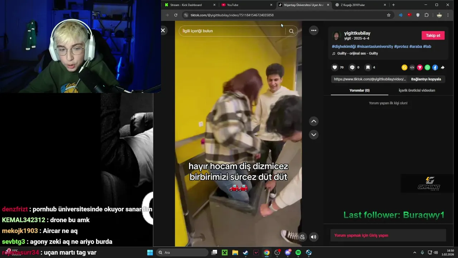Open Steam from the taskbar
This screenshot has width=458, height=258.
click(x=245, y=253)
